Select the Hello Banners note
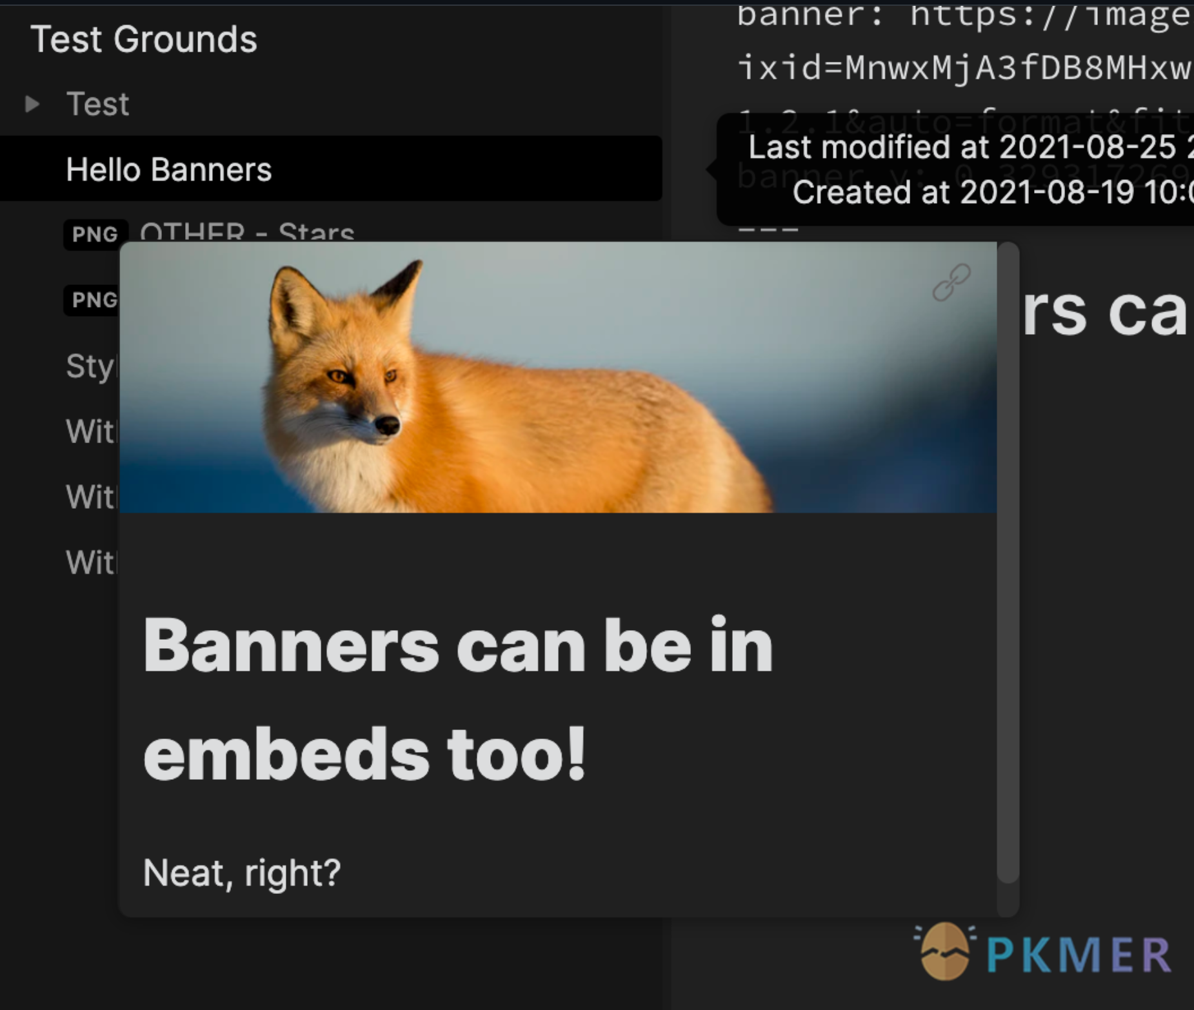The image size is (1194, 1010). coord(331,168)
